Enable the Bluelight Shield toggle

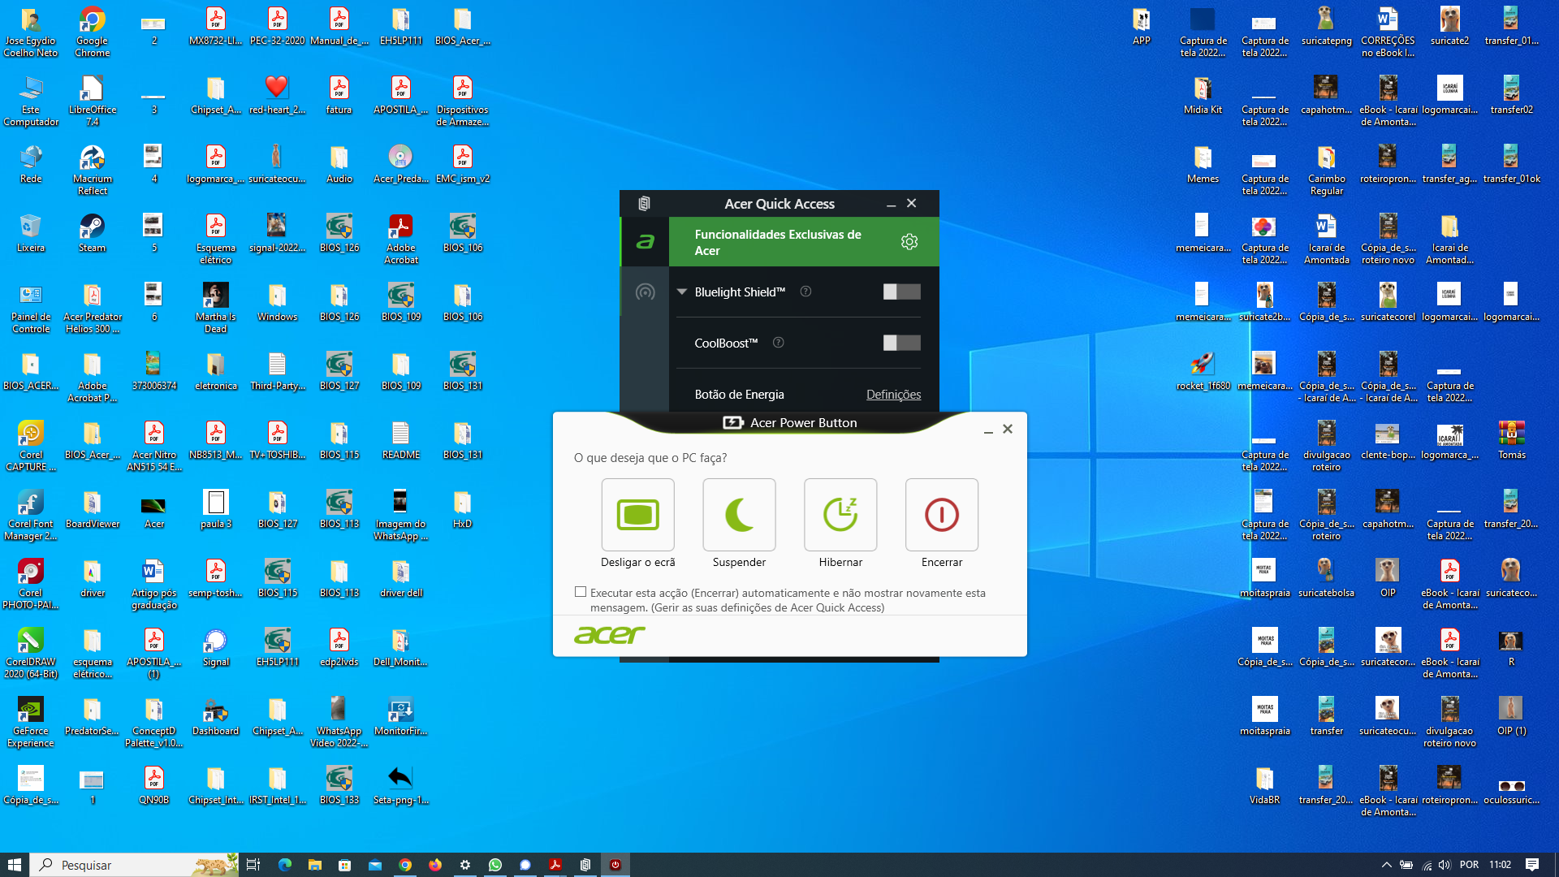901,292
